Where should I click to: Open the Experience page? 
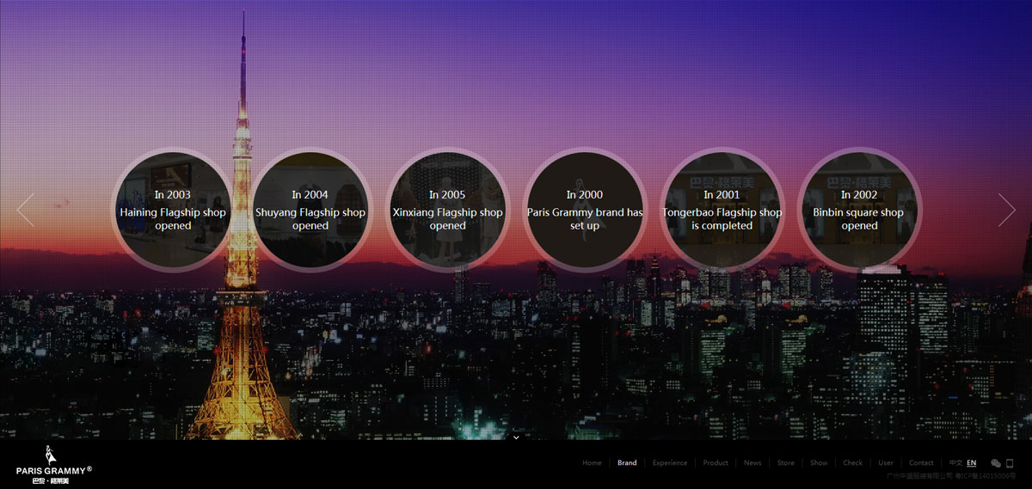click(x=670, y=463)
